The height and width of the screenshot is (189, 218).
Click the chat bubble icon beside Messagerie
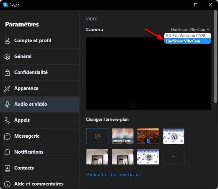tap(7, 136)
